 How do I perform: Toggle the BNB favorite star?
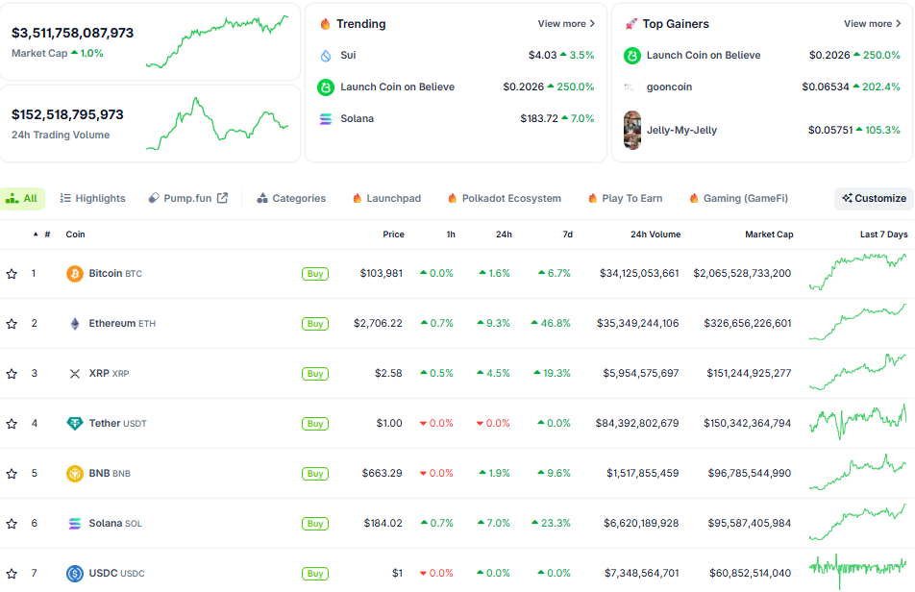[12, 474]
